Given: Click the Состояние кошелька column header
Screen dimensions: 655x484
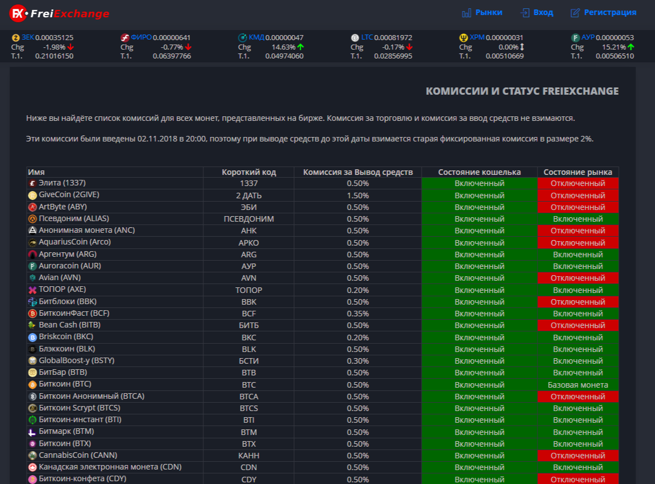Looking at the screenshot, I should (480, 172).
